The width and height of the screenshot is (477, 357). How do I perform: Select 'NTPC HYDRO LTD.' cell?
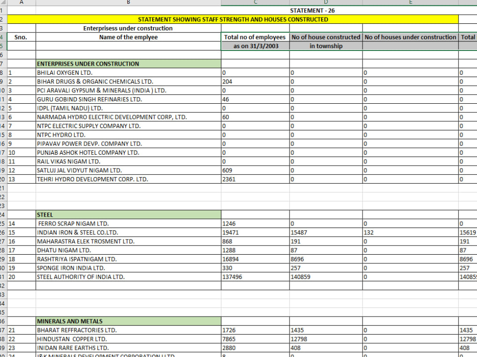(128, 135)
